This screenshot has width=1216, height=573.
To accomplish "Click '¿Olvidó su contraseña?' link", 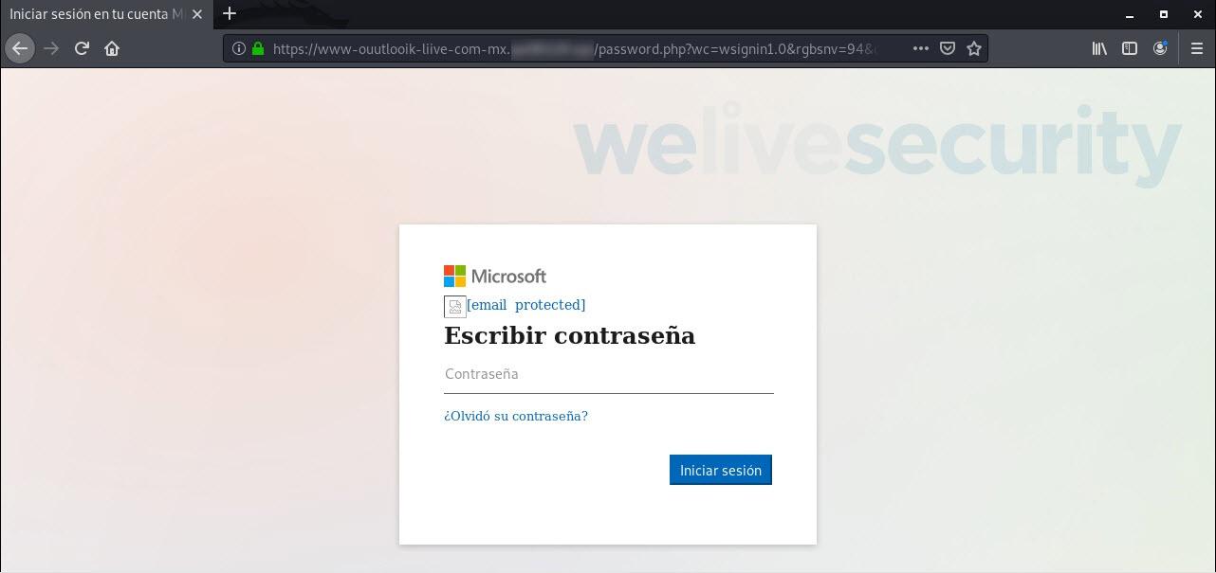I will click(x=516, y=416).
